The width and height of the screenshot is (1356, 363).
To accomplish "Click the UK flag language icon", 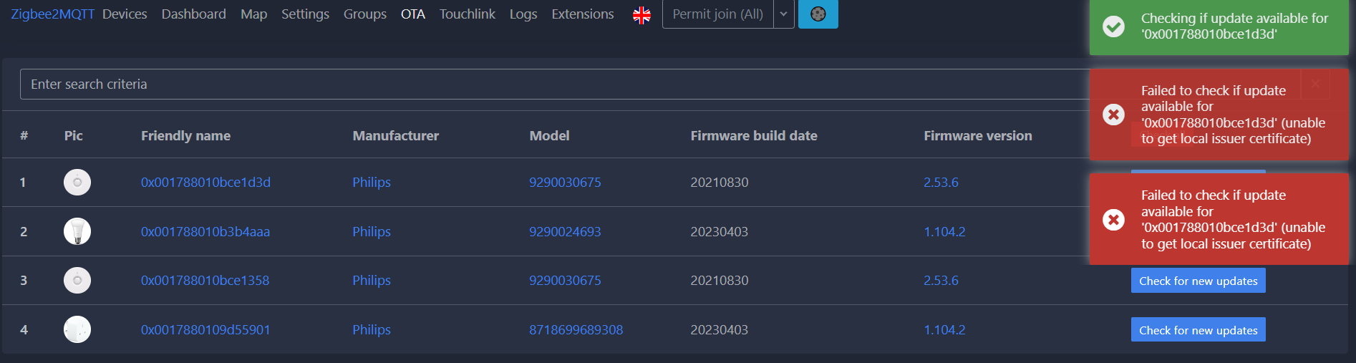I will point(641,15).
